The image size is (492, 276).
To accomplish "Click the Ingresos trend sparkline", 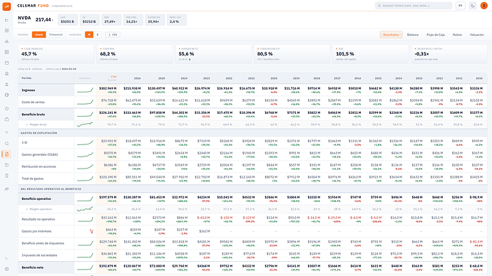I will click(85, 90).
